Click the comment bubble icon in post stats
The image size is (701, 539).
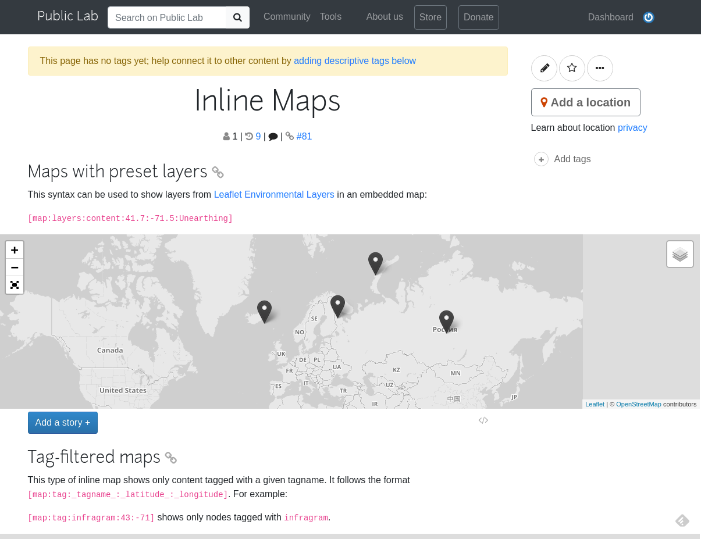click(273, 136)
